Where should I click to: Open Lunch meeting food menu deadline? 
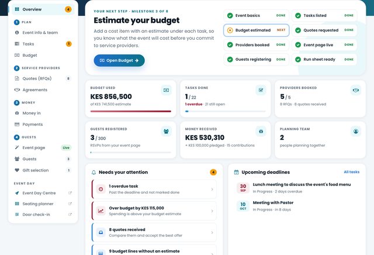[297, 188]
